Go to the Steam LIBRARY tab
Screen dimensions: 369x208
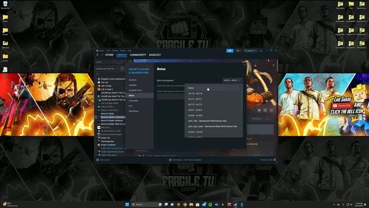122,55
